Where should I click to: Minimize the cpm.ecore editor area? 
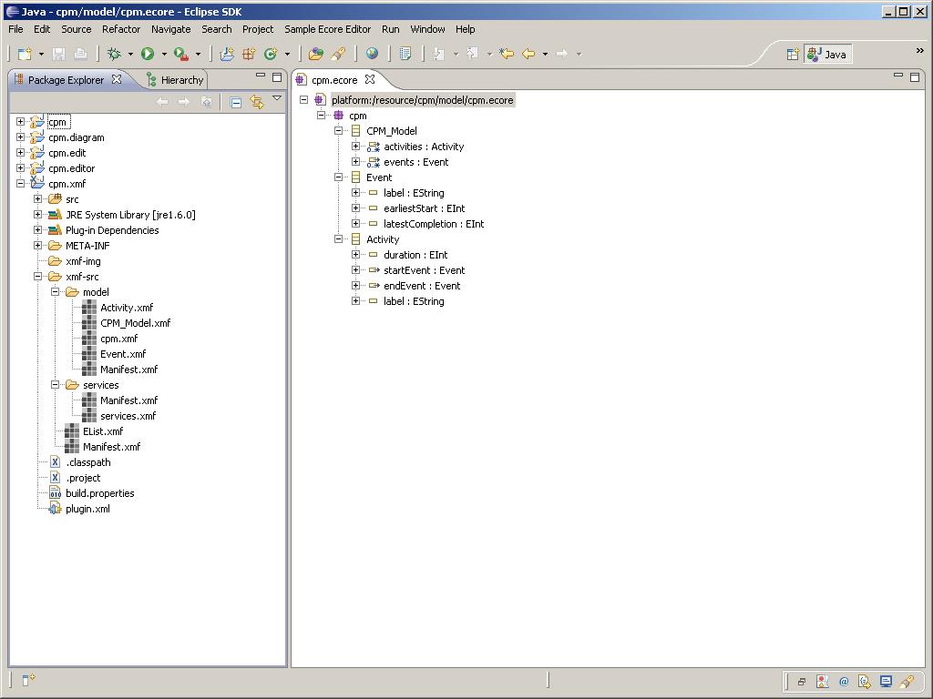[x=898, y=76]
